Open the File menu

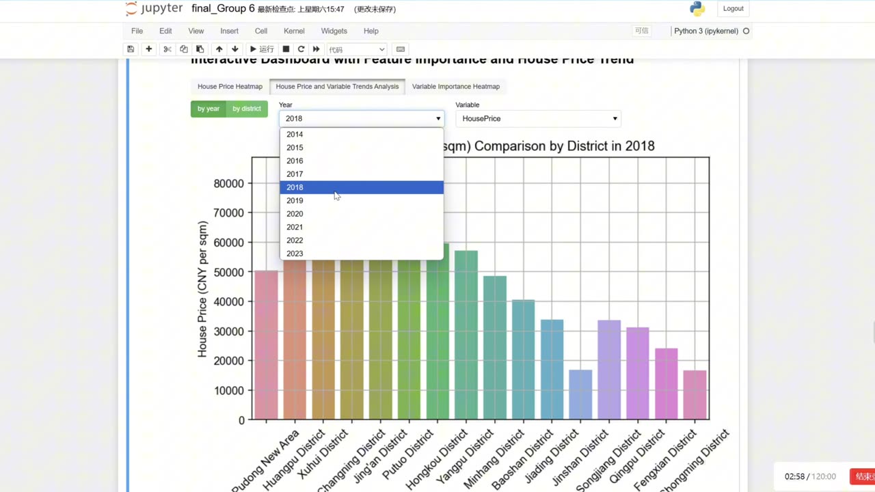pos(137,31)
